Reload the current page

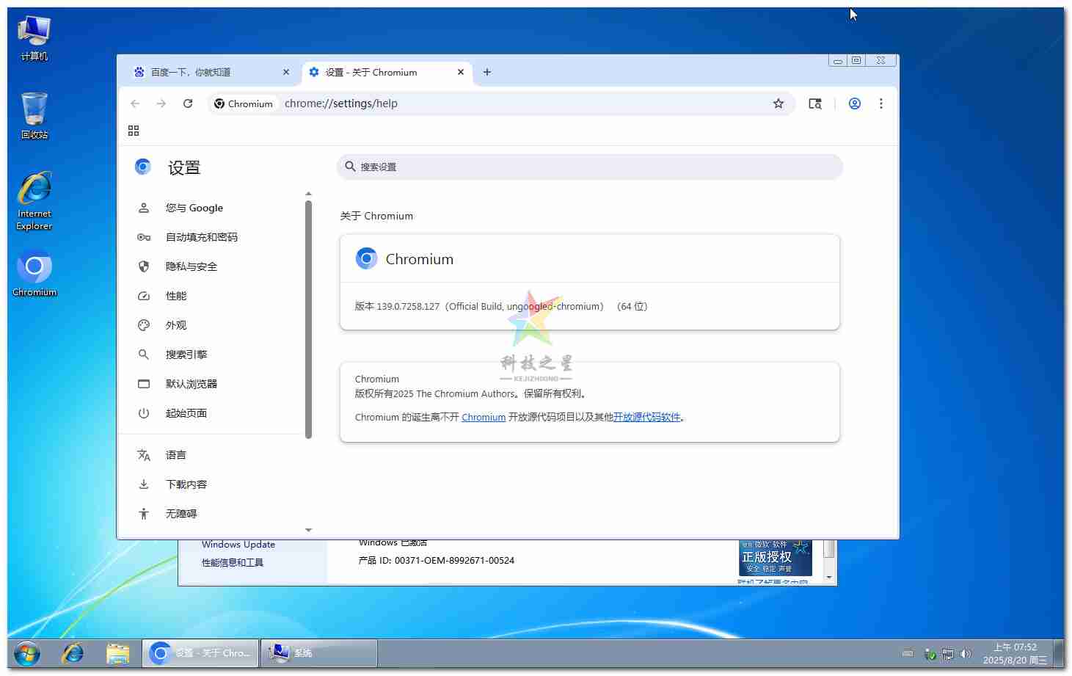[188, 103]
